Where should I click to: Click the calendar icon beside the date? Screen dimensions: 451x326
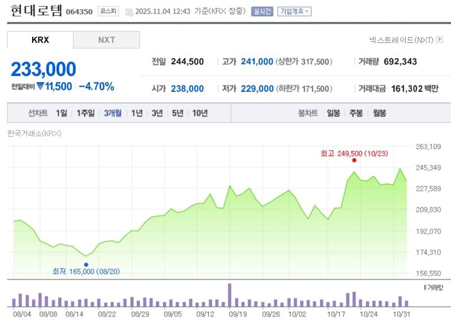pos(130,12)
